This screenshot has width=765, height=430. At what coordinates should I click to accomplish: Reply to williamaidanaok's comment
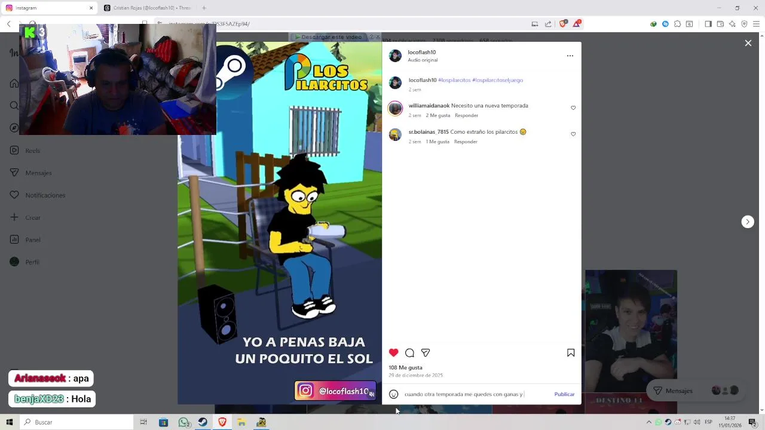pos(466,115)
